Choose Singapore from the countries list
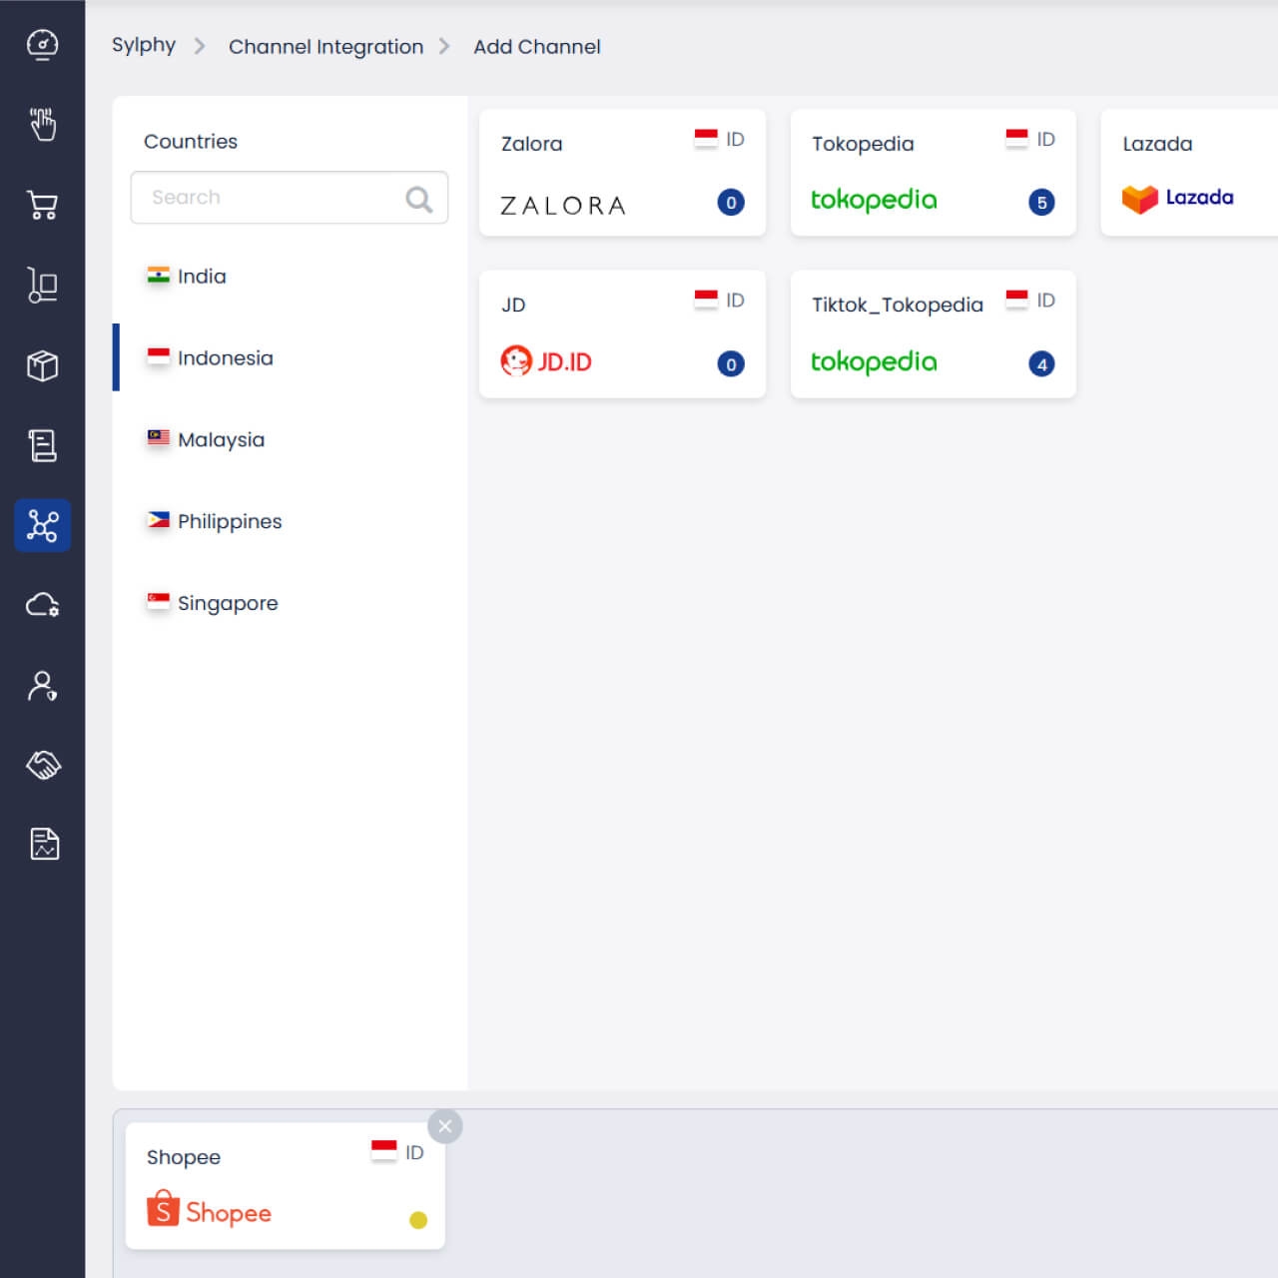1278x1278 pixels. (227, 603)
